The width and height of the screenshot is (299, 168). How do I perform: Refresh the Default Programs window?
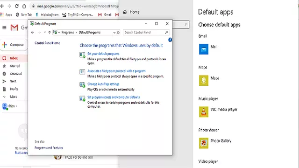[x=118, y=33]
